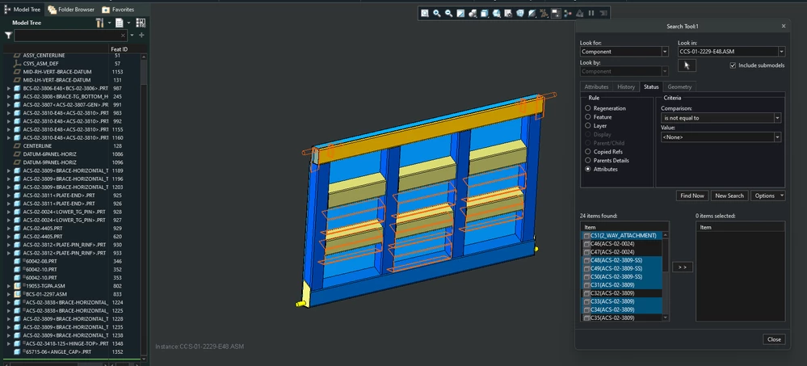Click the tree columns grid icon
The height and width of the screenshot is (366, 807).
141,23
